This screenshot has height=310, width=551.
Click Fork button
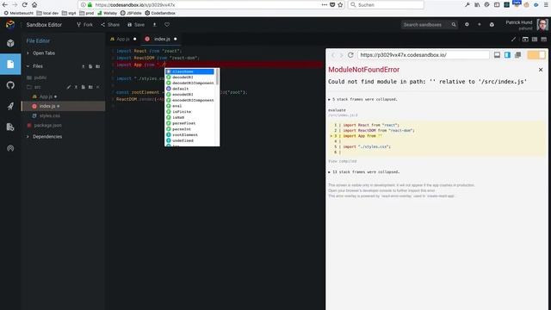point(84,25)
